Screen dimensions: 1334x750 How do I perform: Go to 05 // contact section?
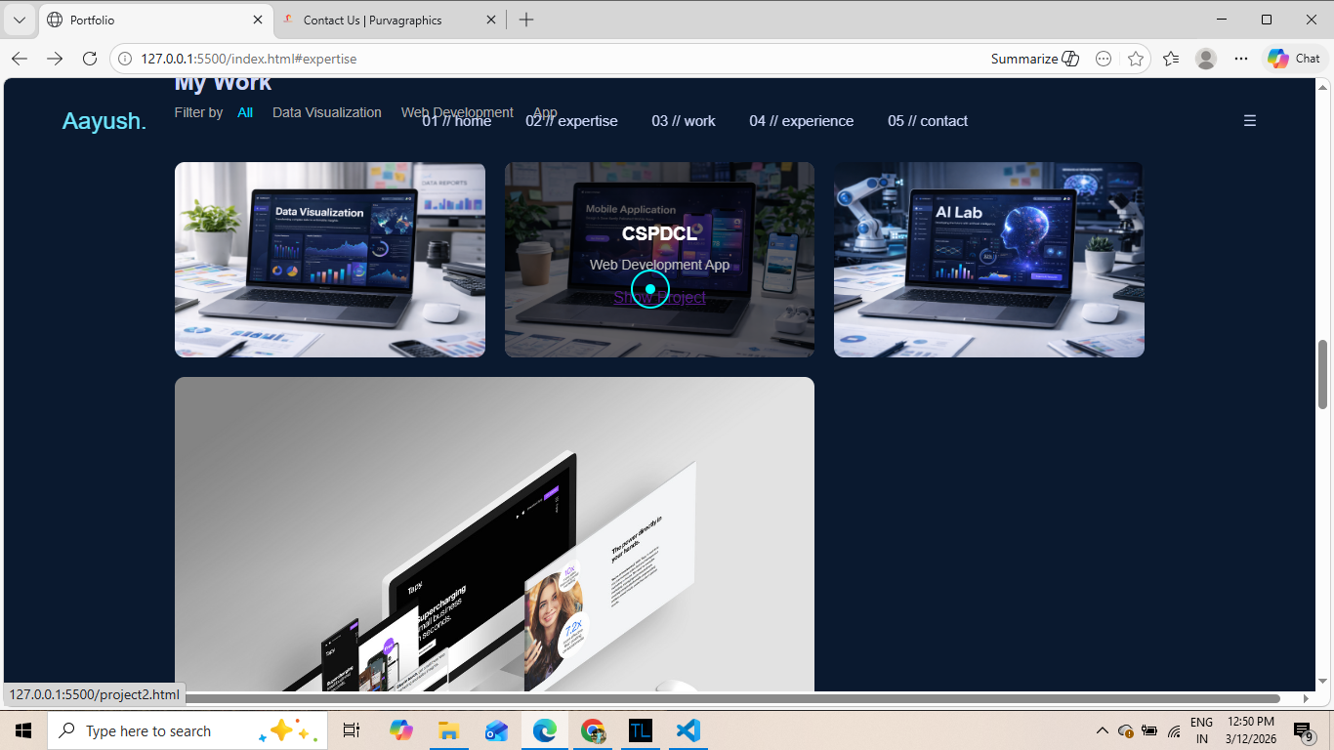pyautogui.click(x=927, y=121)
